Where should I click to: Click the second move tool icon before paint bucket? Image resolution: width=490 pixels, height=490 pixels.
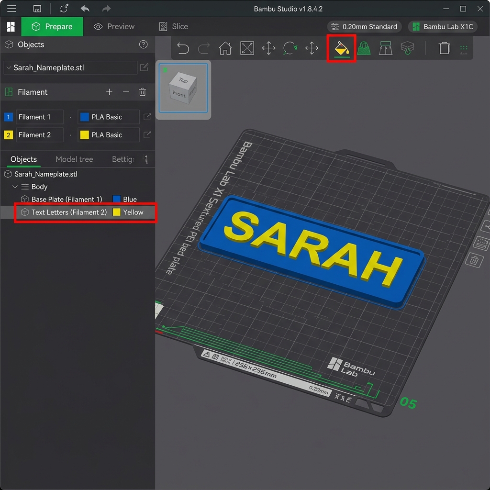(x=312, y=48)
